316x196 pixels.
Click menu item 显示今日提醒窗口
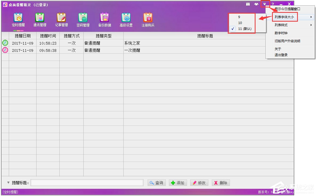point(287,9)
